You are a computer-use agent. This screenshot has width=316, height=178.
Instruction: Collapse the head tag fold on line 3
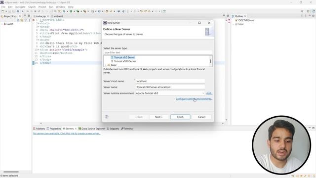coord(39,27)
